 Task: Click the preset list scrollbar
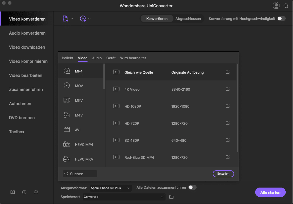[237, 109]
